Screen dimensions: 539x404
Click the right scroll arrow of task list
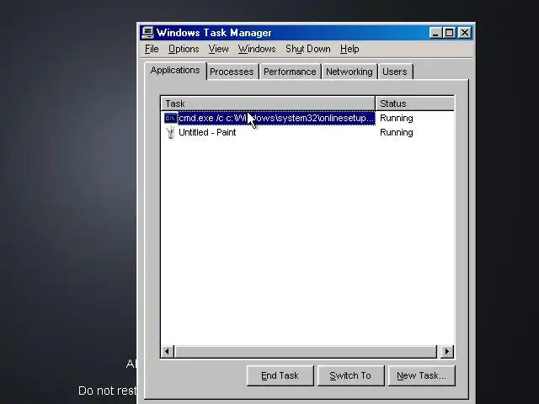click(447, 352)
